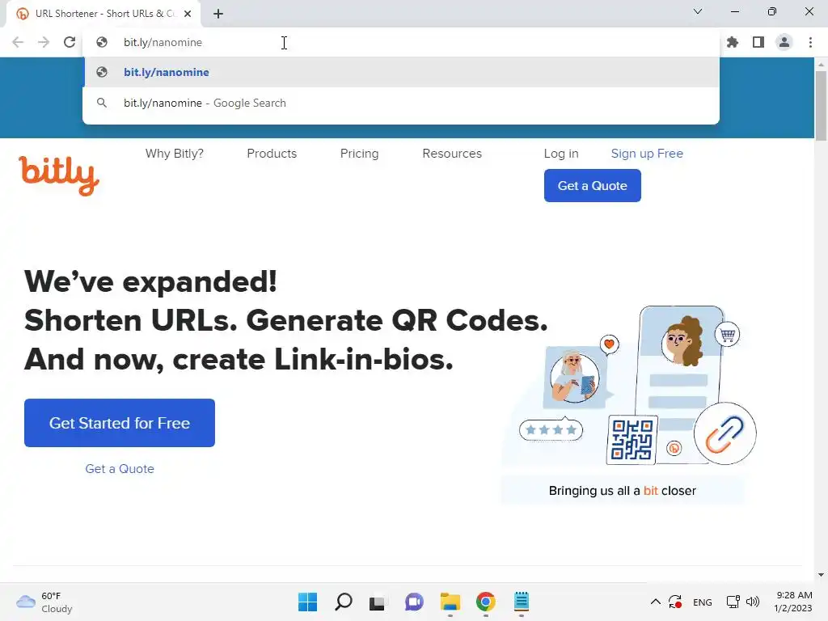This screenshot has width=828, height=621.
Task: Click Sign up Free link
Action: pos(647,154)
